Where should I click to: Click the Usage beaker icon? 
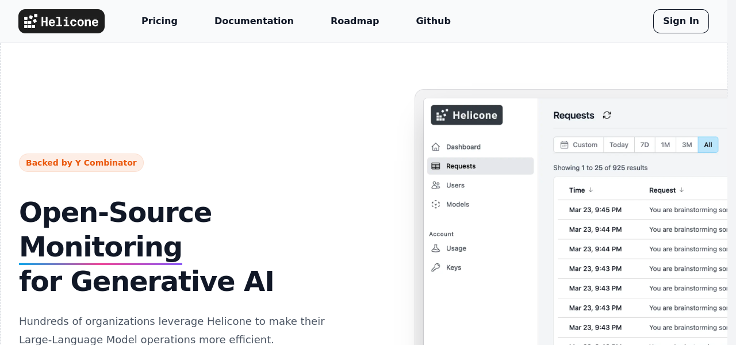pos(436,248)
